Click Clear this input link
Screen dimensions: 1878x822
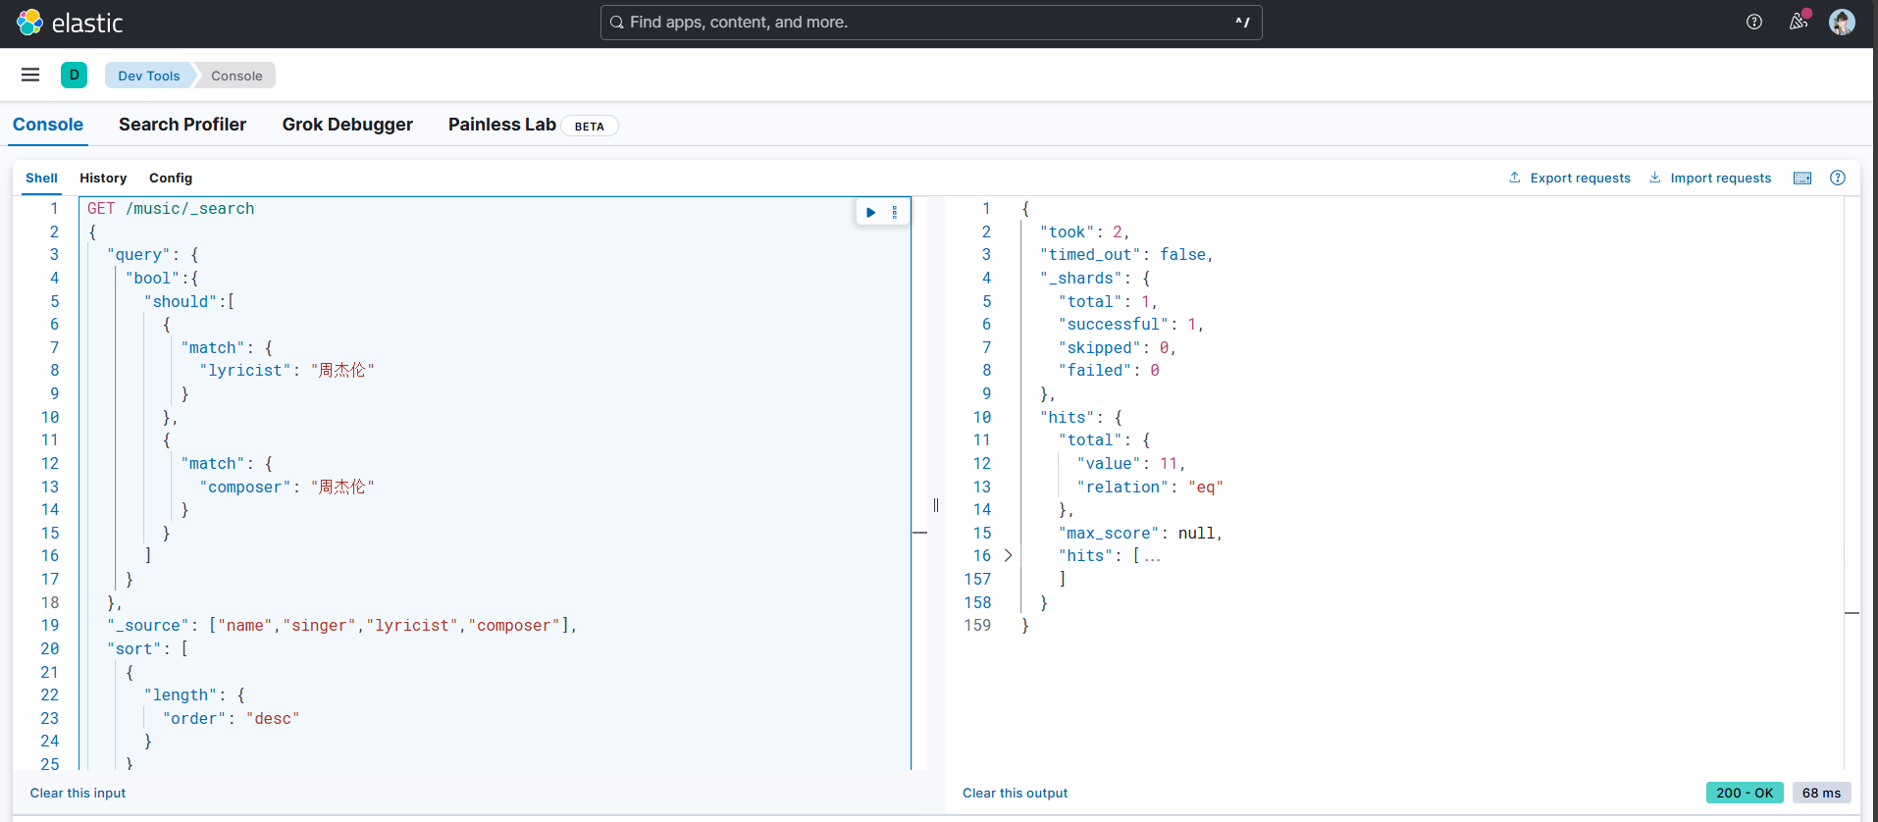pos(78,793)
